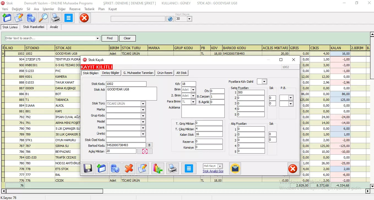Switch to Analiz tab
The width and height of the screenshot is (374, 200).
(54, 27)
